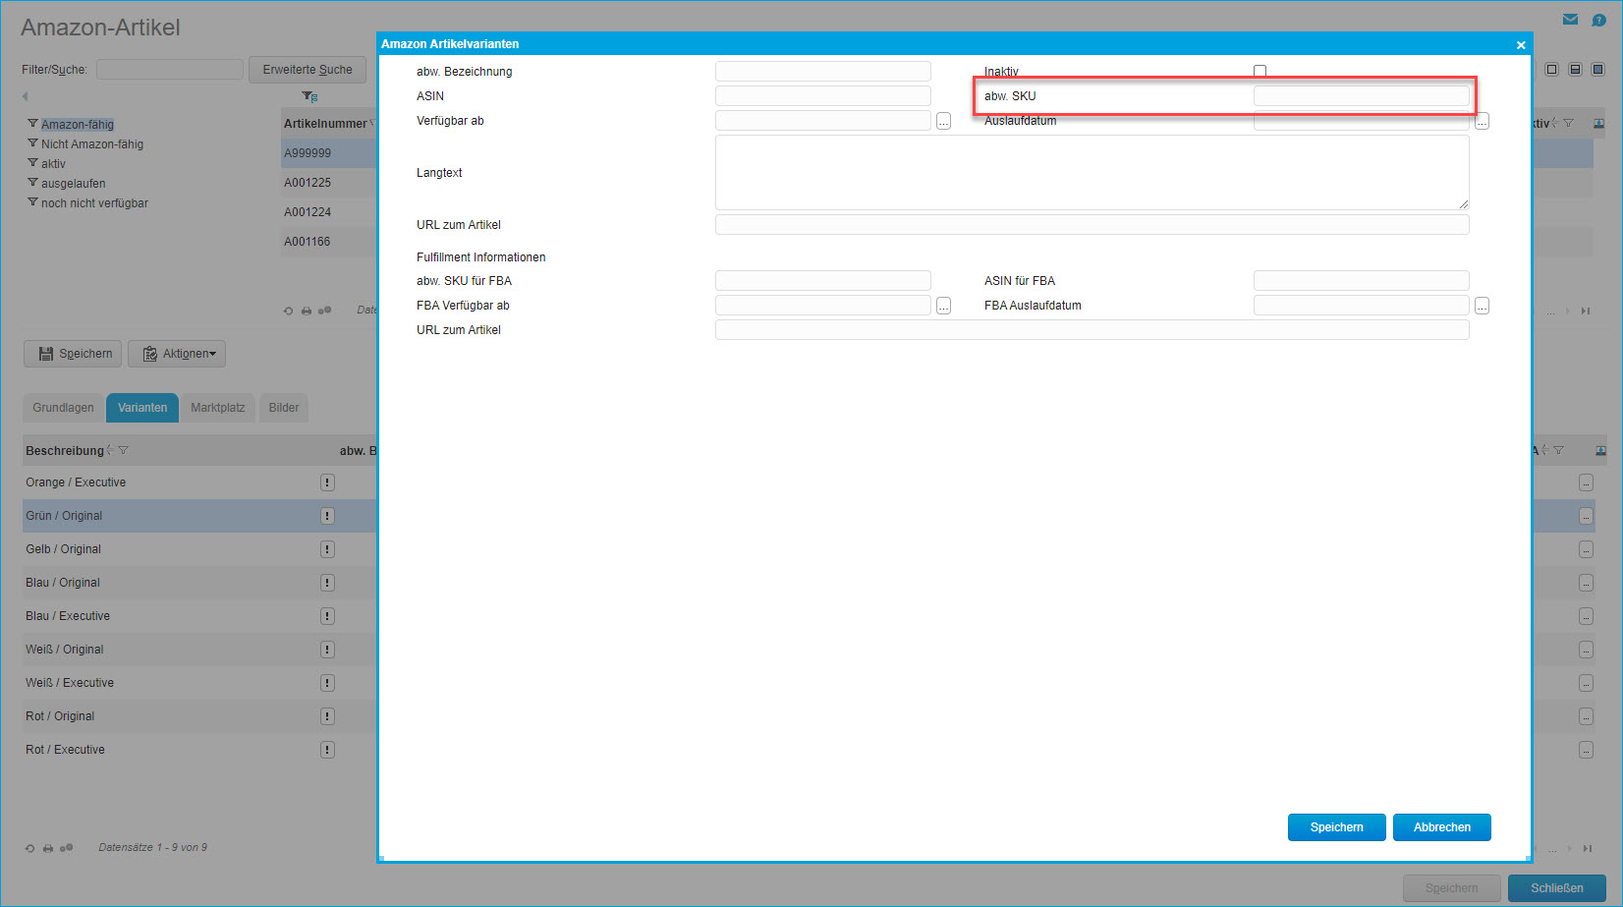The width and height of the screenshot is (1623, 907).
Task: Open the Aktionen dropdown button
Action: [177, 354]
